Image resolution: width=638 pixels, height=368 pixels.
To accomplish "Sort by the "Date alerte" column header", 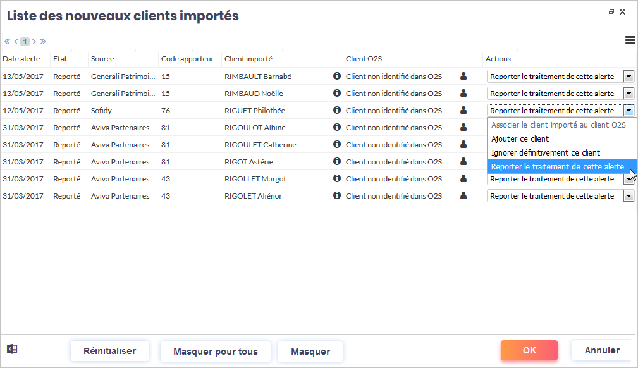I will click(x=21, y=59).
